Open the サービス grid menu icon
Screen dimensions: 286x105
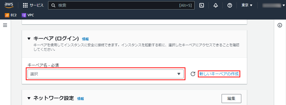tap(25, 5)
